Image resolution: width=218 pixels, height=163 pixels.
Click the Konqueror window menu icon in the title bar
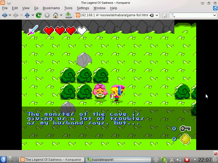(3, 2)
